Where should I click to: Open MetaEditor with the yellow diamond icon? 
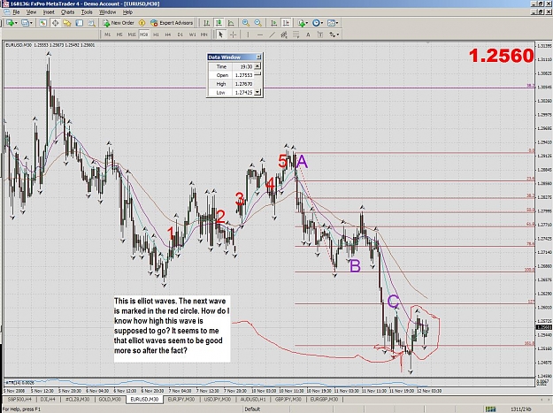[x=142, y=23]
